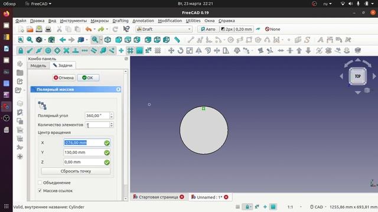Enable the Объединение checkbox
The image size is (378, 212).
click(40, 183)
